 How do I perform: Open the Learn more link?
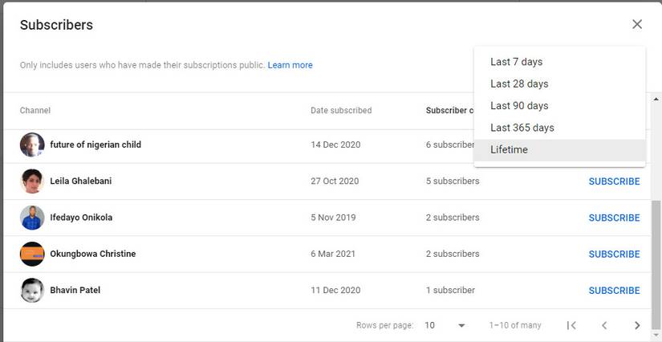(290, 65)
